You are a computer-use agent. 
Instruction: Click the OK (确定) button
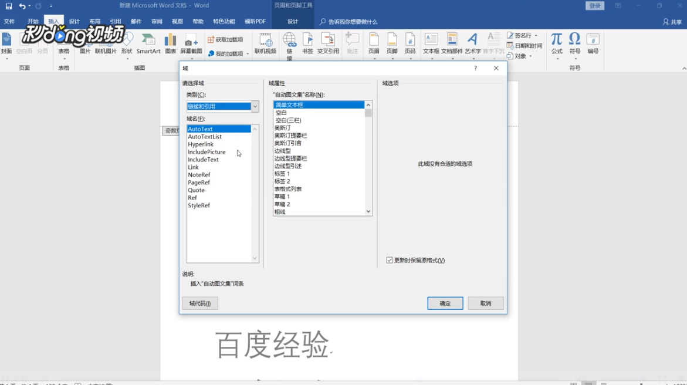pos(445,303)
